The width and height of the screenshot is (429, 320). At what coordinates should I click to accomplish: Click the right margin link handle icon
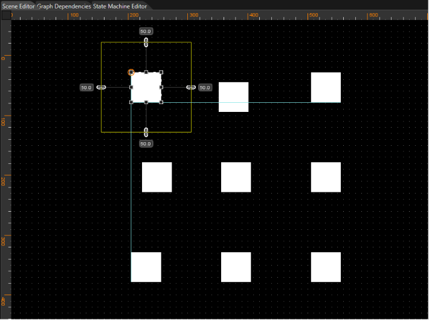point(191,87)
